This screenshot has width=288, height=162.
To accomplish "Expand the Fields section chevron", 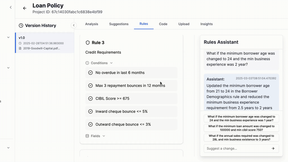I will (104, 136).
